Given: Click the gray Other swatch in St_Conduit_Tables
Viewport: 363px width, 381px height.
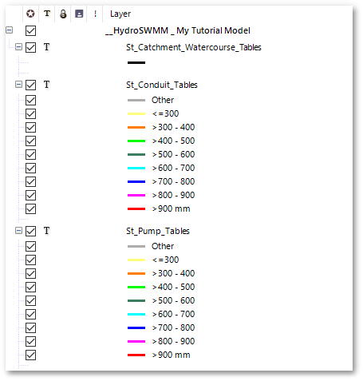Looking at the screenshot, I should 136,101.
